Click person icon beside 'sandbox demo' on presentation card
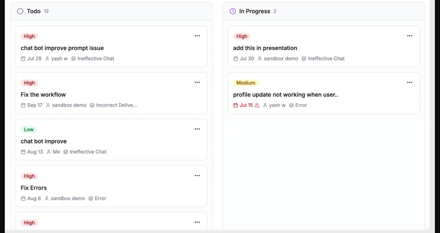The image size is (440, 233). click(x=260, y=59)
